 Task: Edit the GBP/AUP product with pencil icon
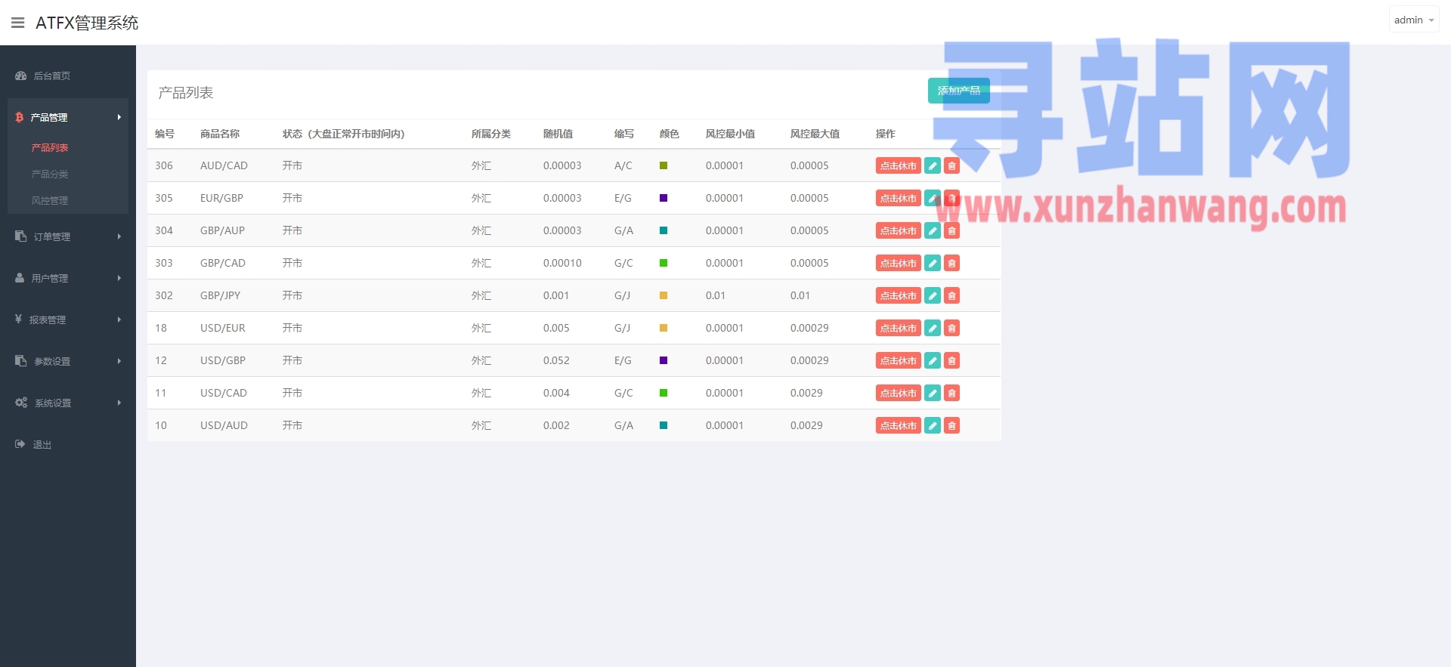(x=933, y=230)
